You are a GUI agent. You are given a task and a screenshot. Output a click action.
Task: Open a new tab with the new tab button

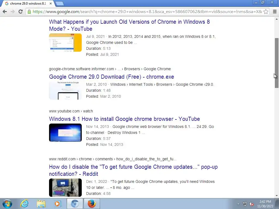59,4
